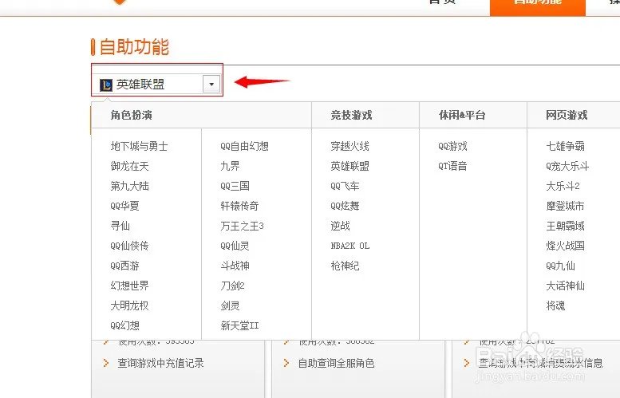
Task: Select 大明龙权 game
Action: pos(130,305)
